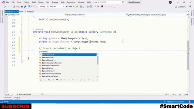
Task: Open the Output panel tab
Action: 17,97
